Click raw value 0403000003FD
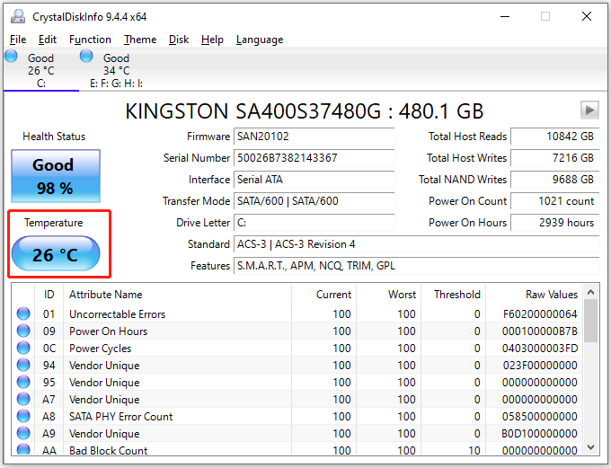The image size is (611, 468). pyautogui.click(x=540, y=349)
